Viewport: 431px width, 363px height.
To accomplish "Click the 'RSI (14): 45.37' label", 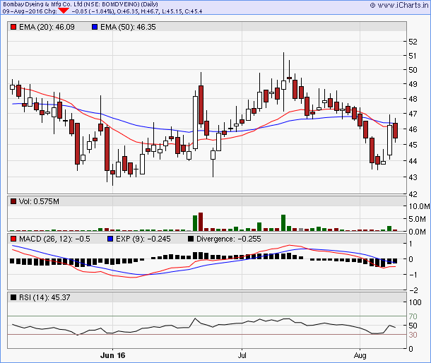I will pos(45,297).
